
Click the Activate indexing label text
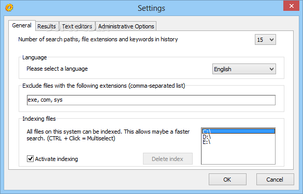(56, 159)
